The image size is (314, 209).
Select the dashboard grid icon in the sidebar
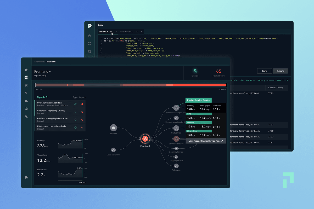point(26,77)
